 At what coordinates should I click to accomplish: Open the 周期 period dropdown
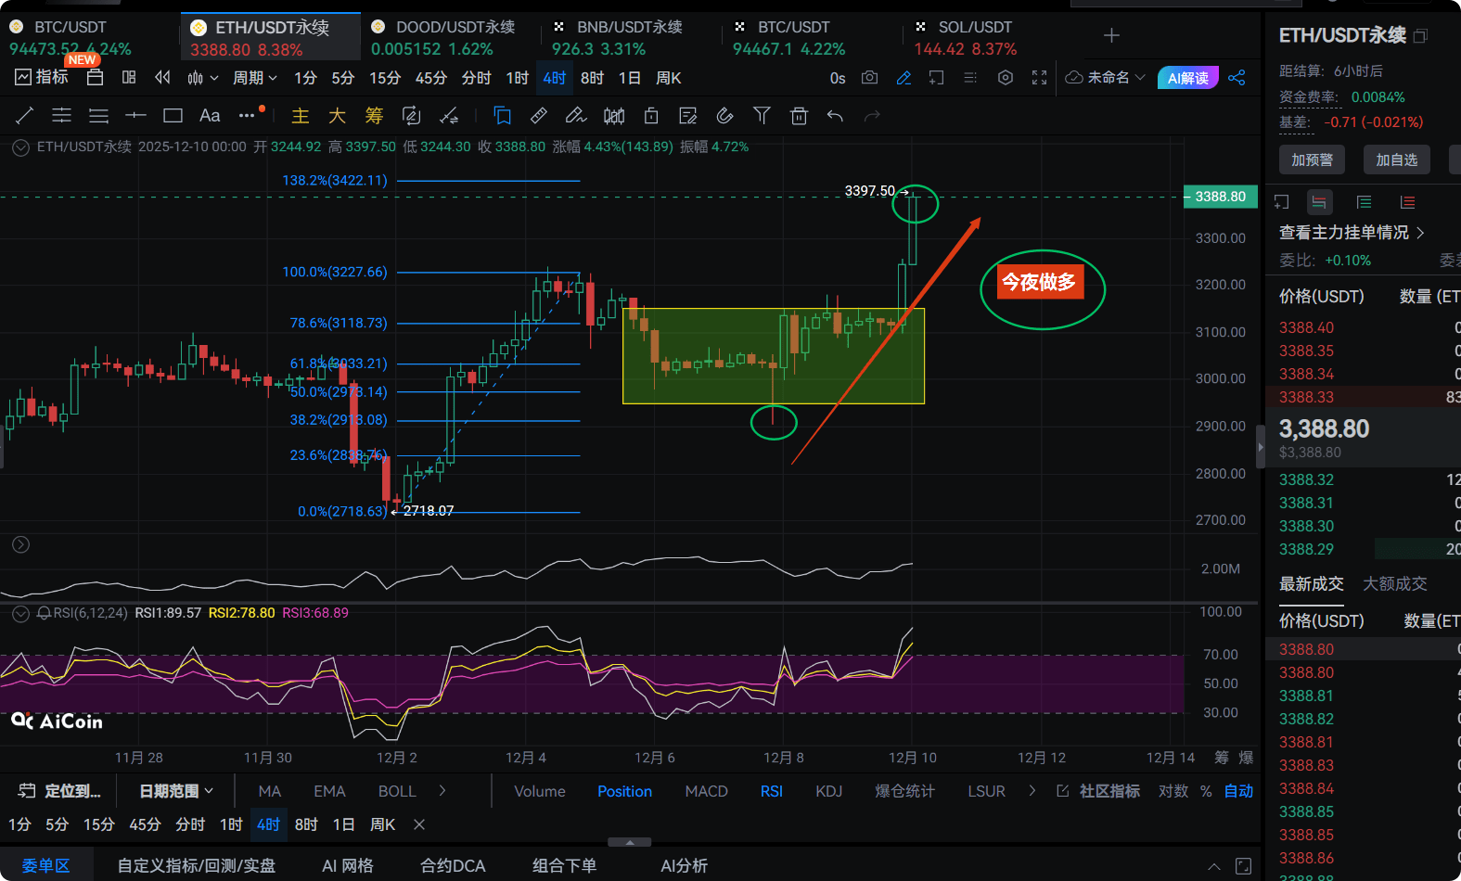pos(254,78)
